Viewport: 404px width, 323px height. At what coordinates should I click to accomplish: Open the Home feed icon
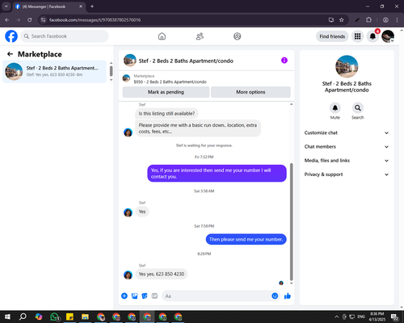pyautogui.click(x=162, y=36)
